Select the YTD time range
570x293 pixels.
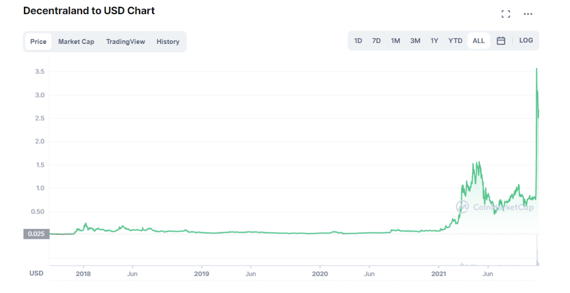[455, 40]
